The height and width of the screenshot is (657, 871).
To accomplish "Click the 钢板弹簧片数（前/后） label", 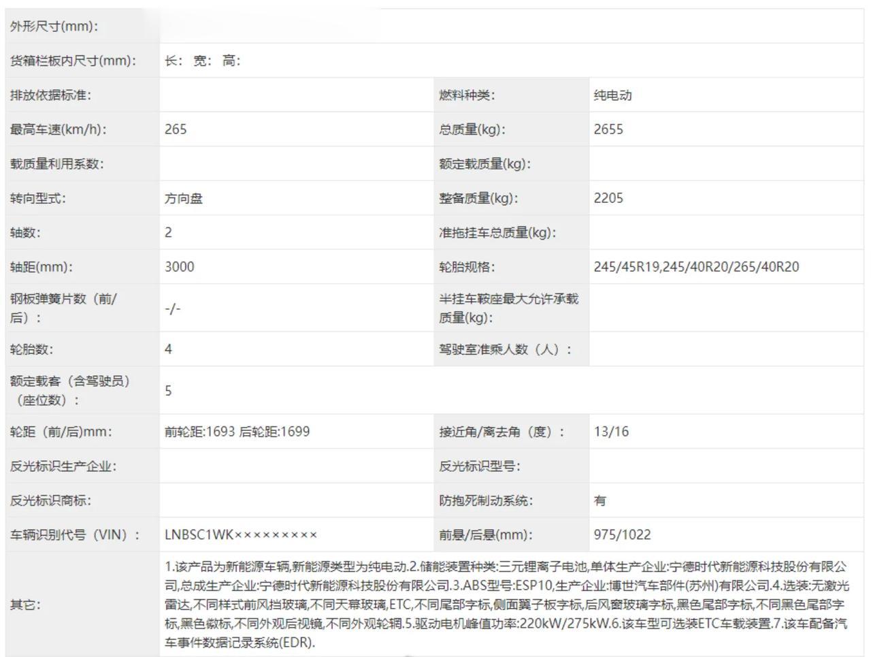I will (63, 308).
